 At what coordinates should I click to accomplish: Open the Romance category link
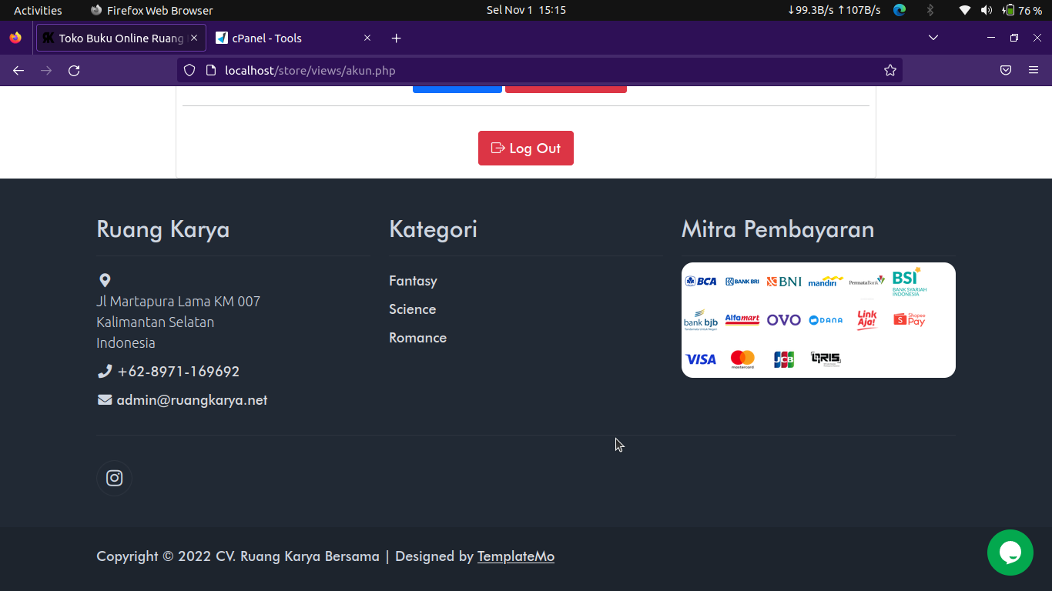[x=417, y=338]
